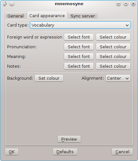The height and width of the screenshot is (161, 138).
Task: Restore settings with the Defaults button
Action: [x=65, y=152]
